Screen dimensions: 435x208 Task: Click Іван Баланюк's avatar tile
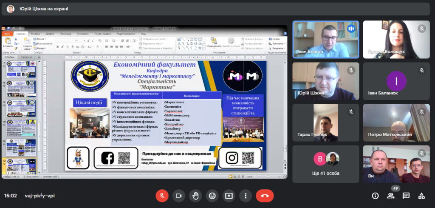point(396,81)
